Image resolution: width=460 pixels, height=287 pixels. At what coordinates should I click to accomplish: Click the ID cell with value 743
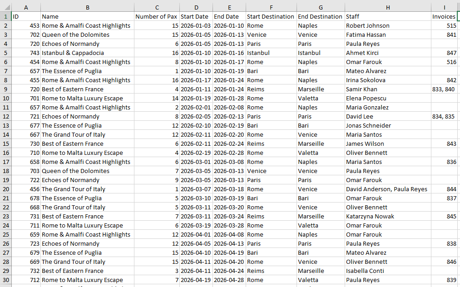(x=25, y=53)
